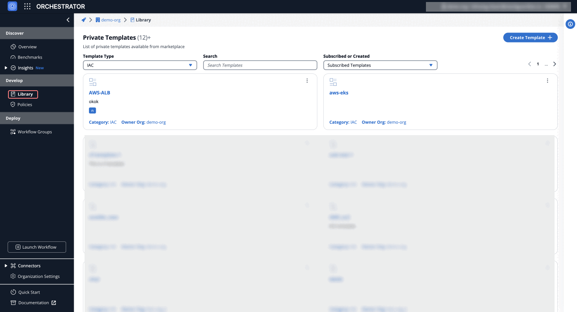Expand the Connectors sidebar item

pos(6,266)
